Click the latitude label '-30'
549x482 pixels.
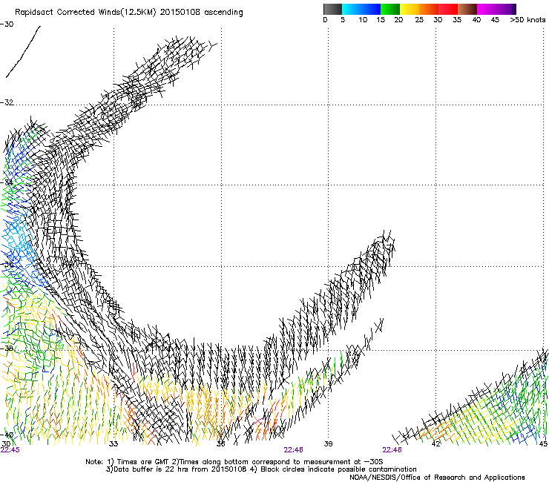point(7,24)
